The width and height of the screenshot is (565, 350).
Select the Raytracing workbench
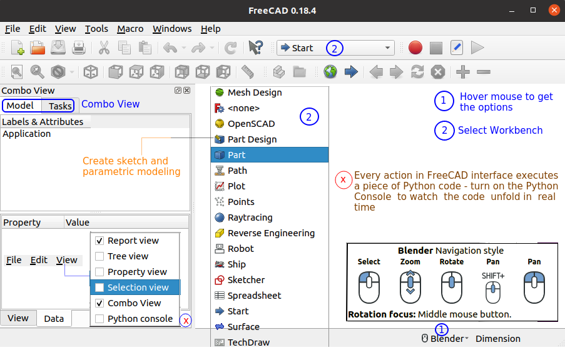point(270,217)
